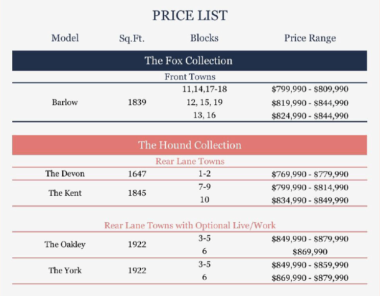This screenshot has width=380, height=296.
Task: Select Barlow blocks 11,14,17-18 entry
Action: 205,89
